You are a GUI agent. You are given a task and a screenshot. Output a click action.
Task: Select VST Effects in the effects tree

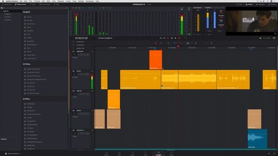(x=8, y=17)
